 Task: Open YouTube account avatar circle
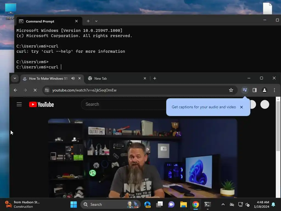pyautogui.click(x=265, y=104)
